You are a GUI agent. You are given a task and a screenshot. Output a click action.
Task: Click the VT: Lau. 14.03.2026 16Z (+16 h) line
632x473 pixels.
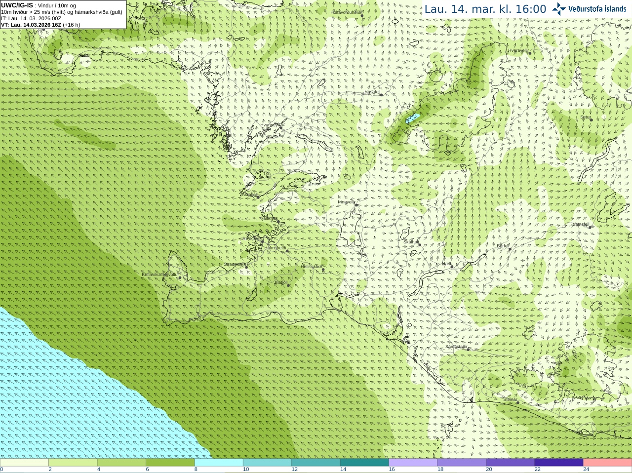tap(40, 25)
